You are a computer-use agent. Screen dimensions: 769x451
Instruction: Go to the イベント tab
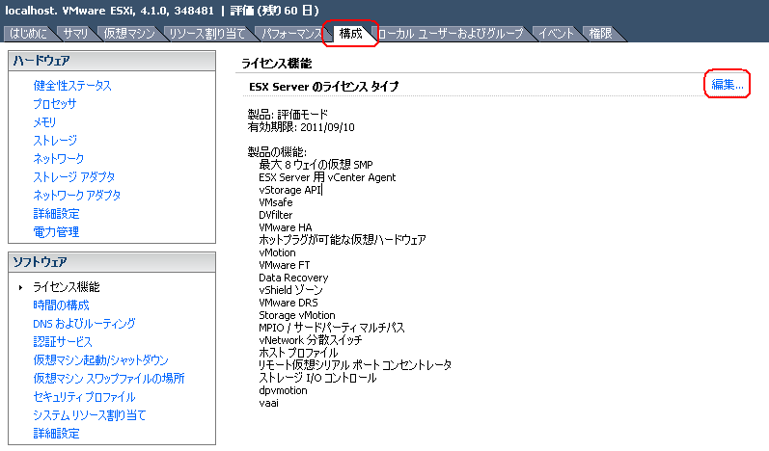point(557,34)
